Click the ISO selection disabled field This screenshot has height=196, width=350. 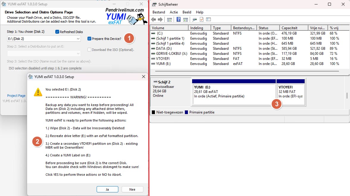pyautogui.click(x=59, y=68)
